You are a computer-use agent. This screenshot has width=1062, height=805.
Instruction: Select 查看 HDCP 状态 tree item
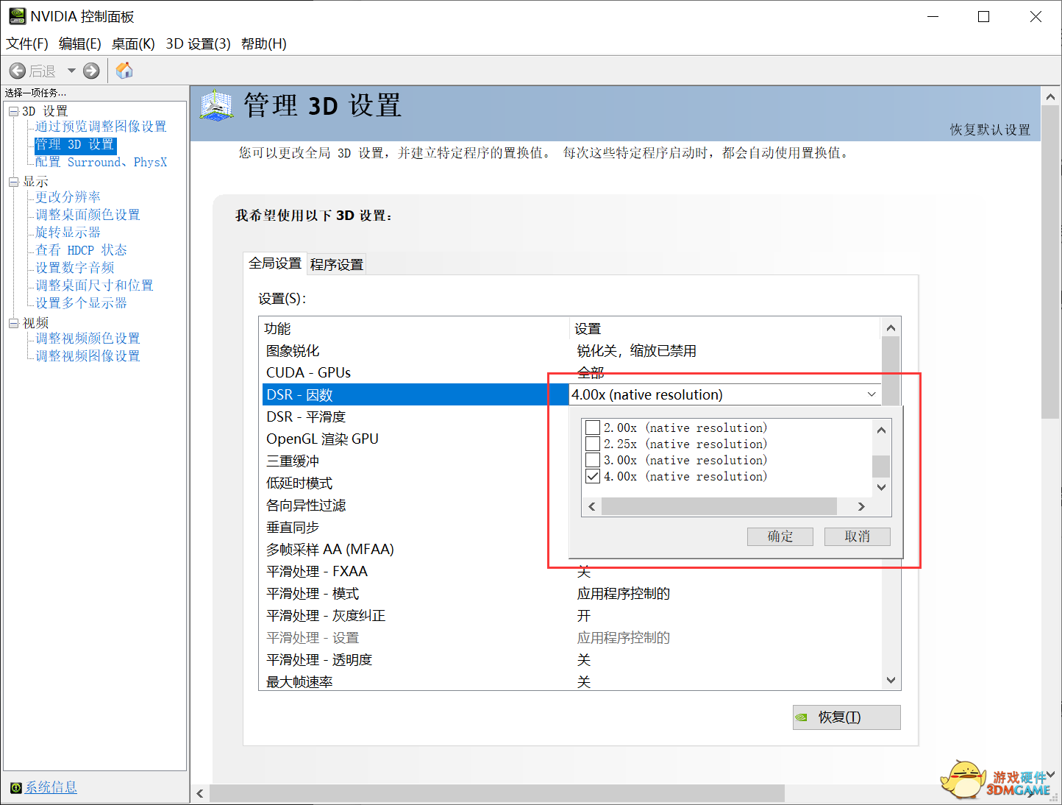coord(81,250)
